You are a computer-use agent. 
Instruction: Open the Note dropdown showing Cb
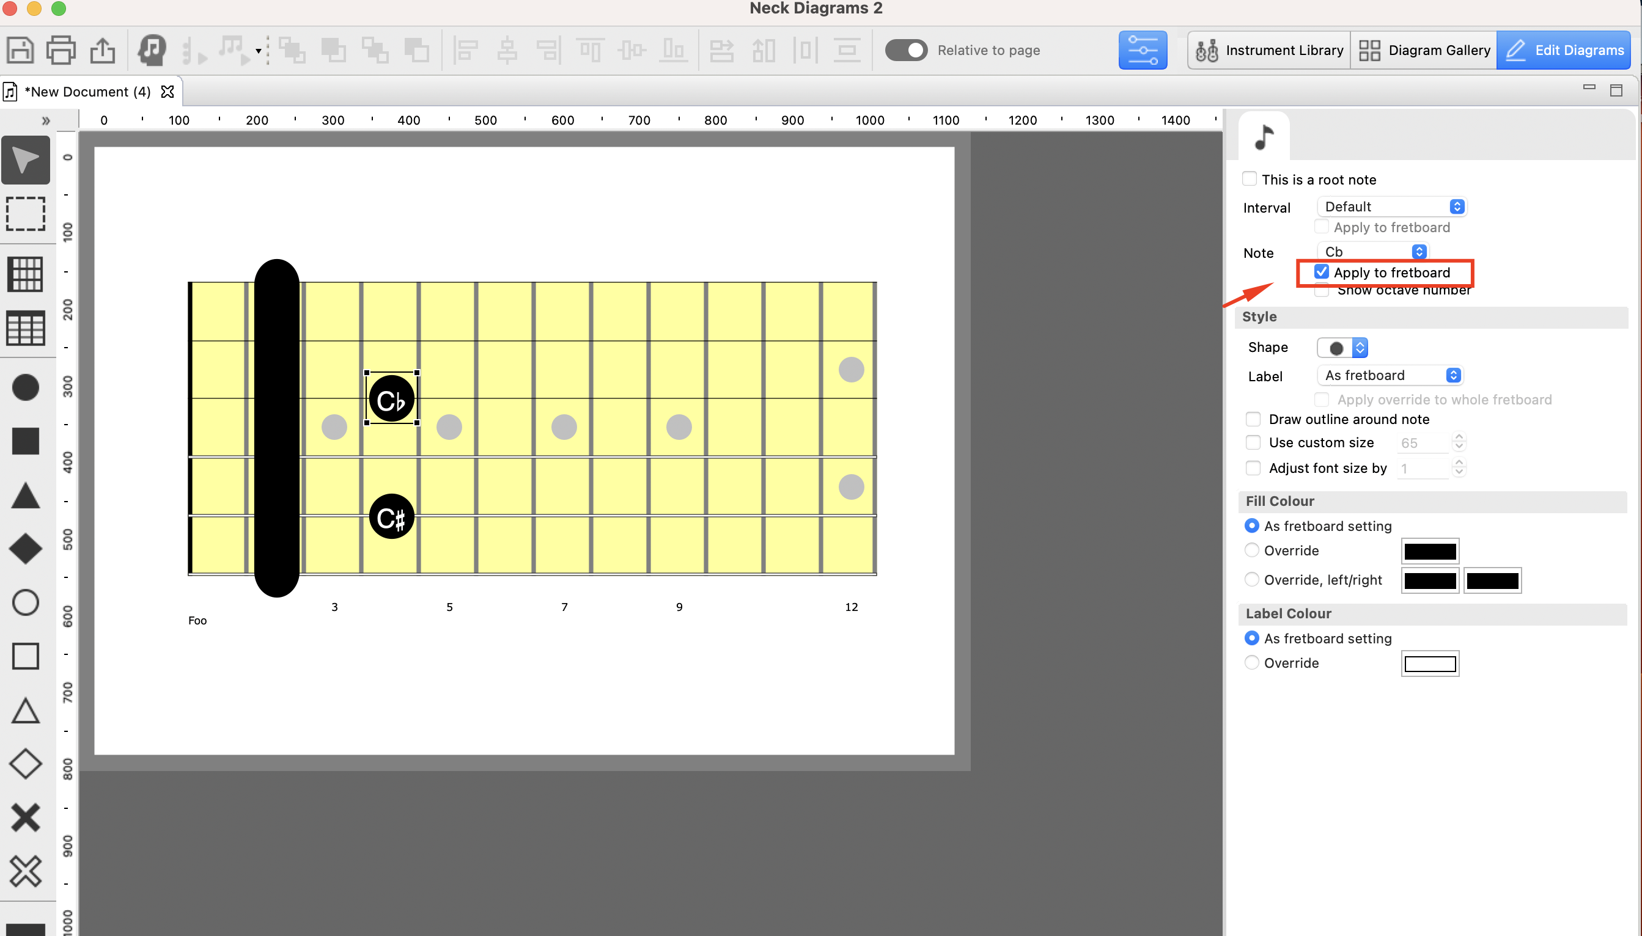(1372, 252)
